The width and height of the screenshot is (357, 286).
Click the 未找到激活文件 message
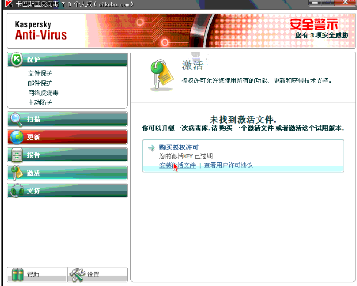point(243,119)
